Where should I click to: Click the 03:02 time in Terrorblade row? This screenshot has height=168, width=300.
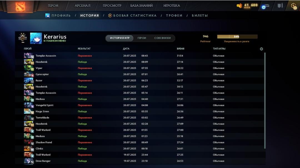[145, 118]
